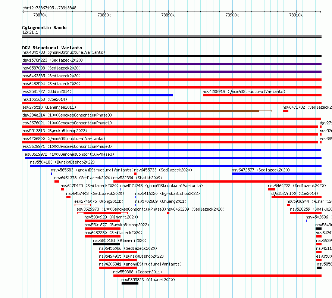Click the esv3629971 1000Genomes Phase3 label

(67, 146)
